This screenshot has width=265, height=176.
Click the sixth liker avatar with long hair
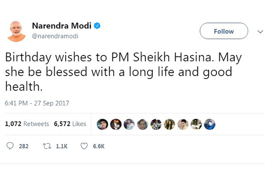point(170,124)
